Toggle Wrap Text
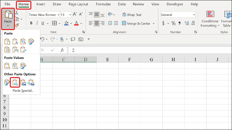This screenshot has height=130, width=232. coord(132,15)
